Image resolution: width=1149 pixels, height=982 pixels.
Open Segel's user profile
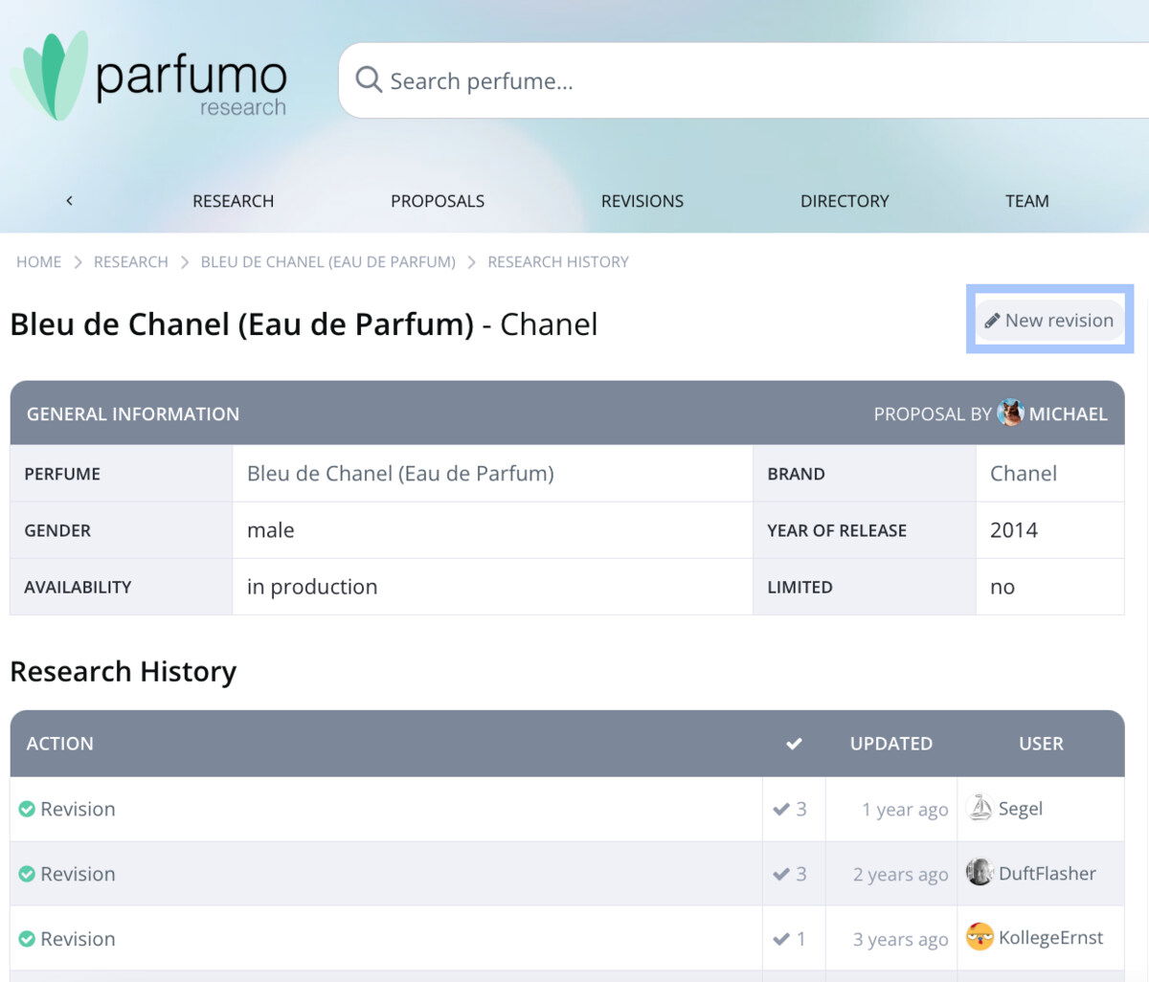pos(1021,809)
